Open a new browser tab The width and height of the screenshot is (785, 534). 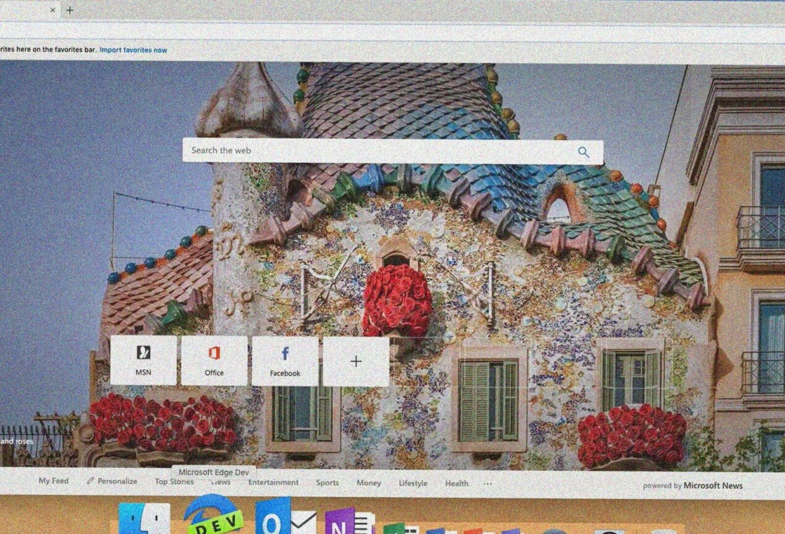pyautogui.click(x=69, y=11)
